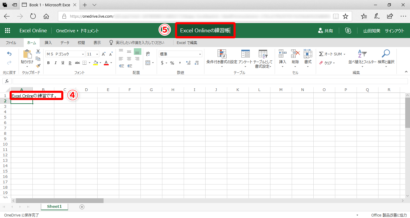
Task: Switch to the 挿入 tab
Action: coord(48,43)
